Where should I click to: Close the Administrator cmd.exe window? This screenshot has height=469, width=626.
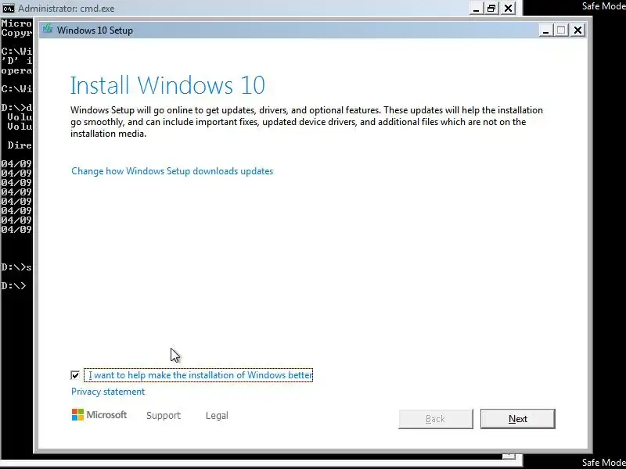coord(508,9)
